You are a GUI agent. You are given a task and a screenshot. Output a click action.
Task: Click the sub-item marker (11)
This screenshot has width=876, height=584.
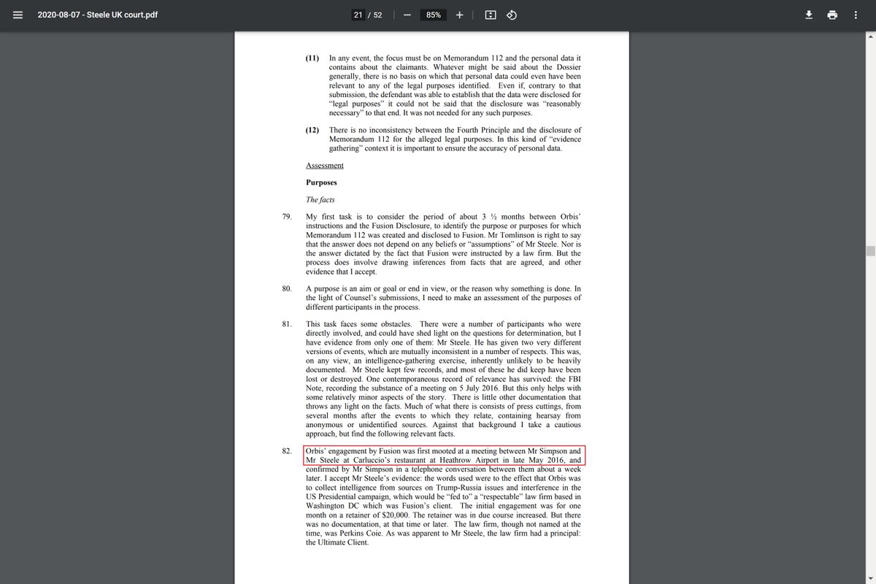314,58
